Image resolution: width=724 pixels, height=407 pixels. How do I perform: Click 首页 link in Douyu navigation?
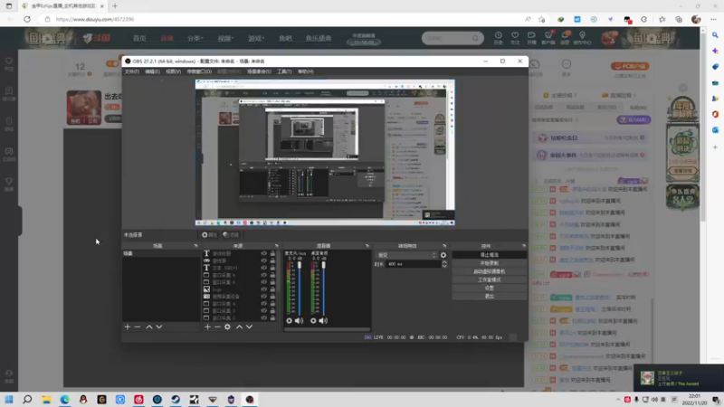coord(139,38)
